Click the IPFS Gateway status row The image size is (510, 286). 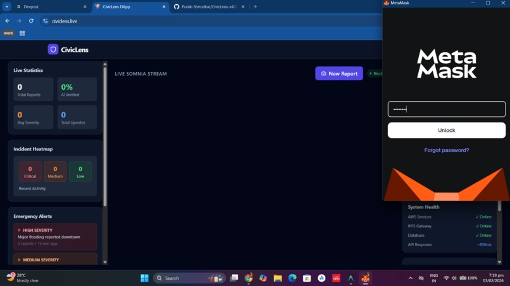449,226
